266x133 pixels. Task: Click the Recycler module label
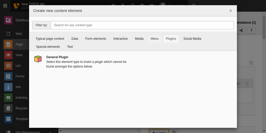tap(22, 108)
